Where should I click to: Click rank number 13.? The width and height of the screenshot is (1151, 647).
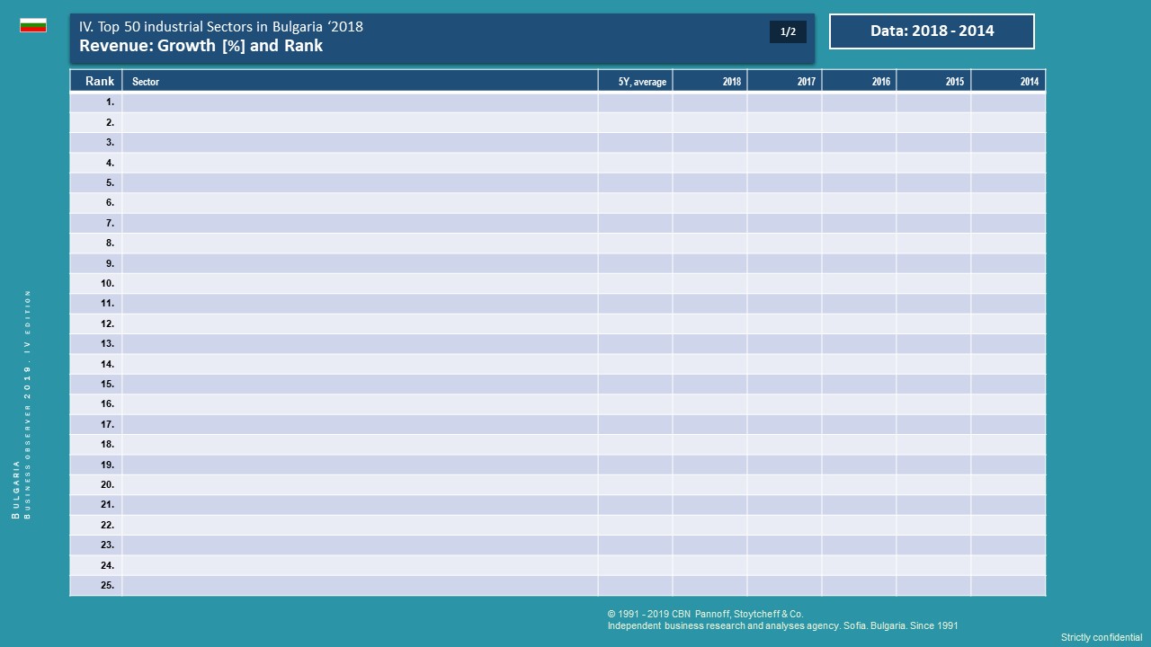click(x=107, y=343)
